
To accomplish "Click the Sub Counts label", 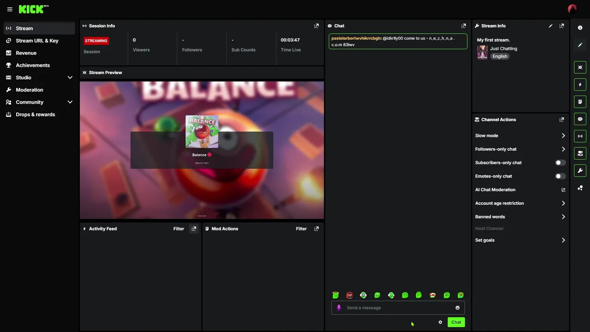I will coord(243,50).
